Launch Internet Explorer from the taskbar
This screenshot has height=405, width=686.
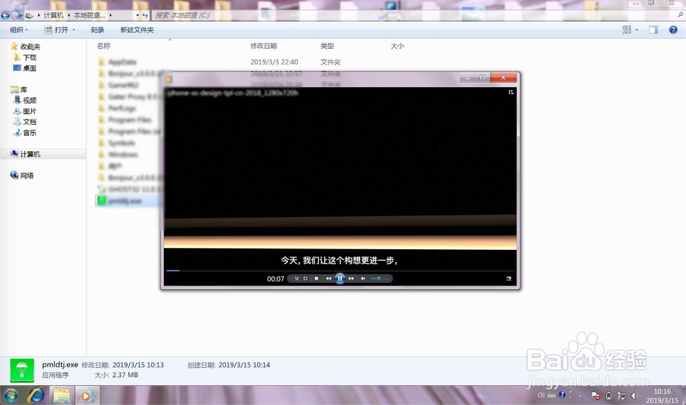pyautogui.click(x=36, y=396)
